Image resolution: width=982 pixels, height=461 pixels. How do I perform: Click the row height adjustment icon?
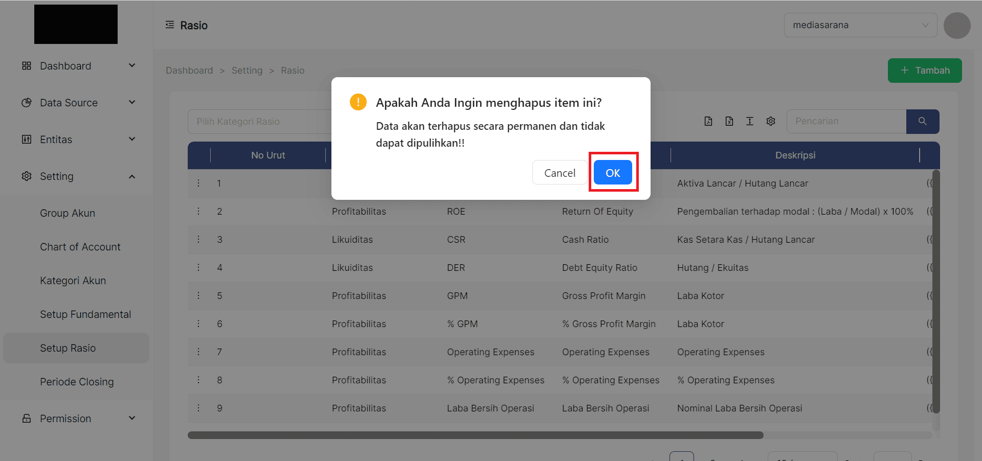(750, 121)
